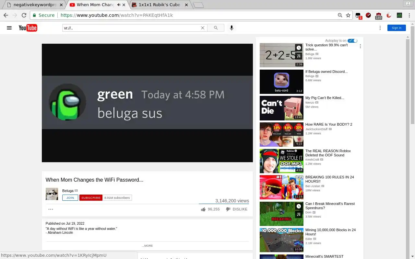
Task: Click the black extension with badge 1
Action: [358, 16]
